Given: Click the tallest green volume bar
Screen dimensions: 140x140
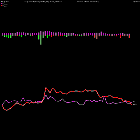Looking at the screenshot, I should pyautogui.click(x=41, y=40).
